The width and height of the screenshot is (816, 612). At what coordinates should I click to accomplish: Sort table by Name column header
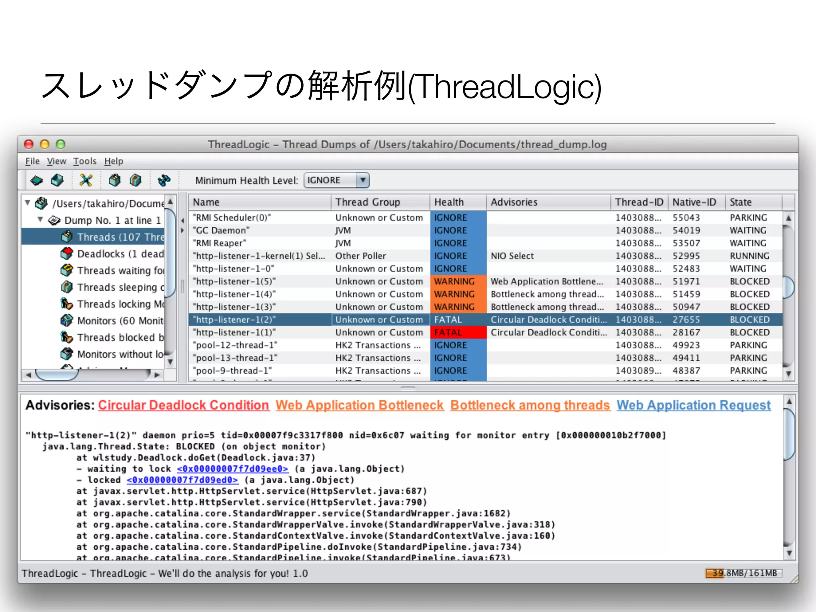pos(260,202)
